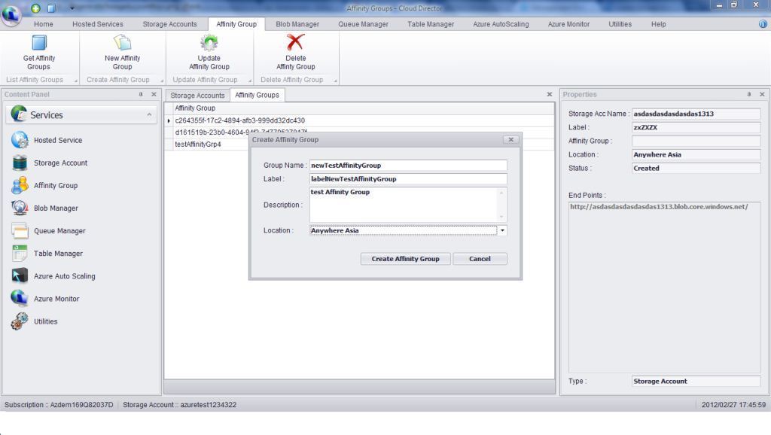Image resolution: width=771 pixels, height=435 pixels.
Task: Expand the List Affinity Groups launcher
Action: pos(76,81)
